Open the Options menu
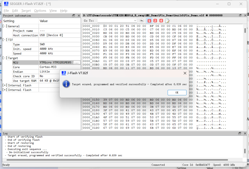Viewport: 249px width, 169px height. point(40,11)
